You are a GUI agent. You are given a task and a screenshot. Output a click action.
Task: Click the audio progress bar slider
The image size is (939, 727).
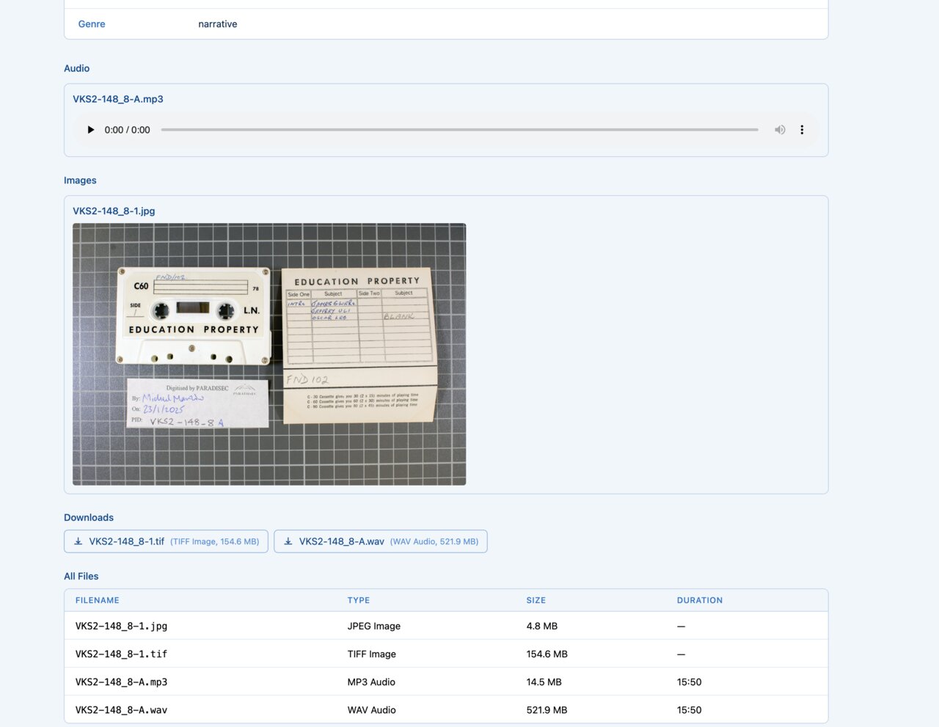[x=460, y=130]
